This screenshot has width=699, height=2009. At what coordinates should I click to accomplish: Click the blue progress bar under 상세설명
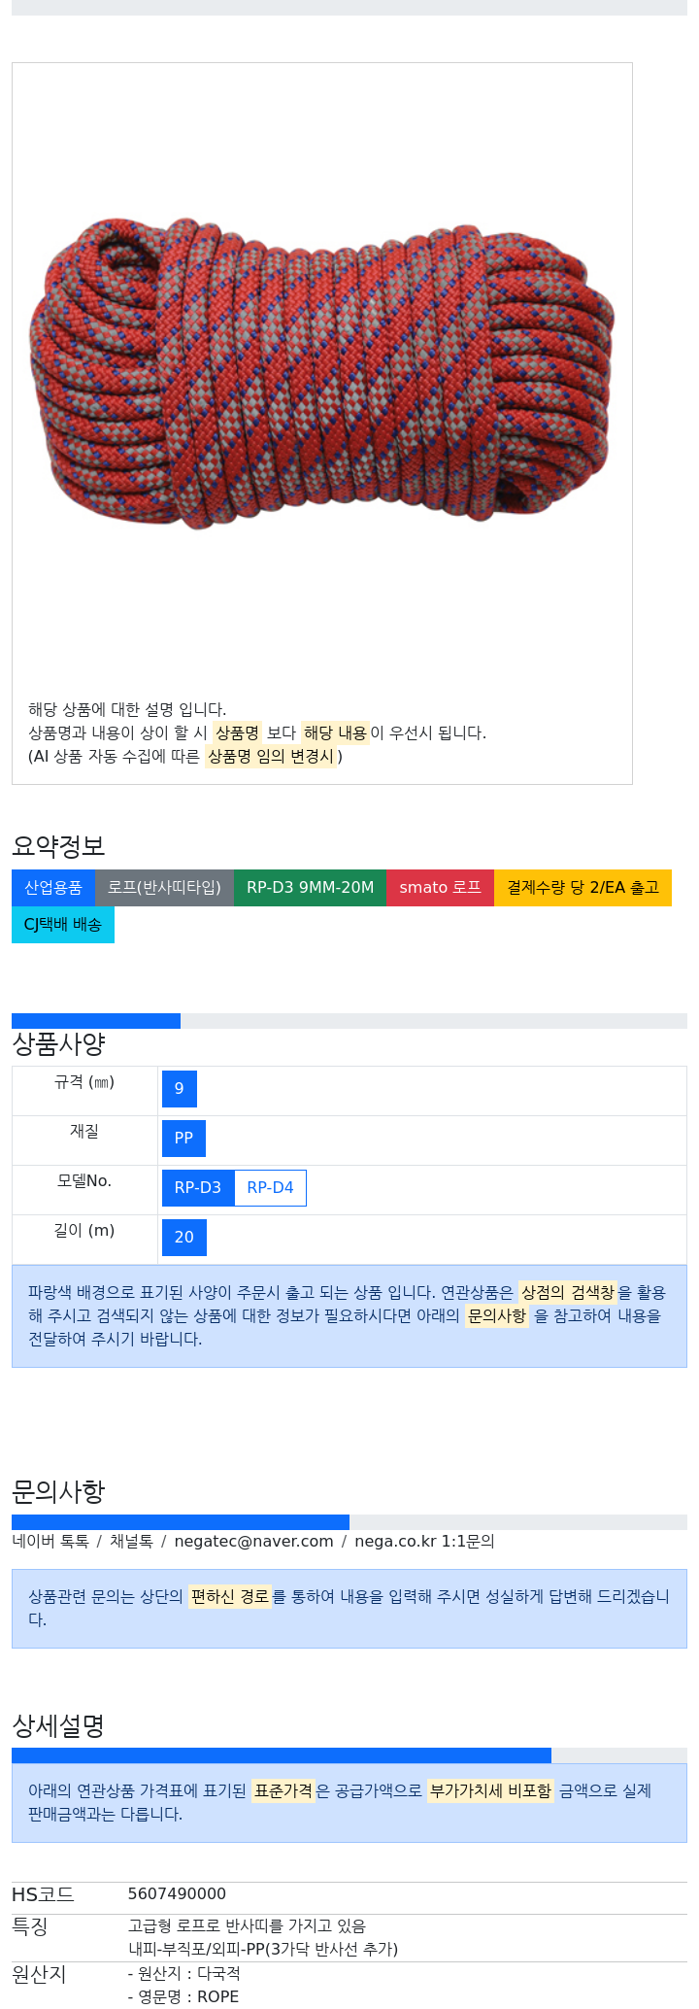pyautogui.click(x=282, y=1756)
